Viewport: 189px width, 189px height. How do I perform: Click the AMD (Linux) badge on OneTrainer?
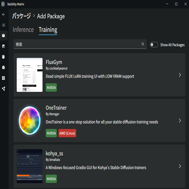click(x=67, y=133)
